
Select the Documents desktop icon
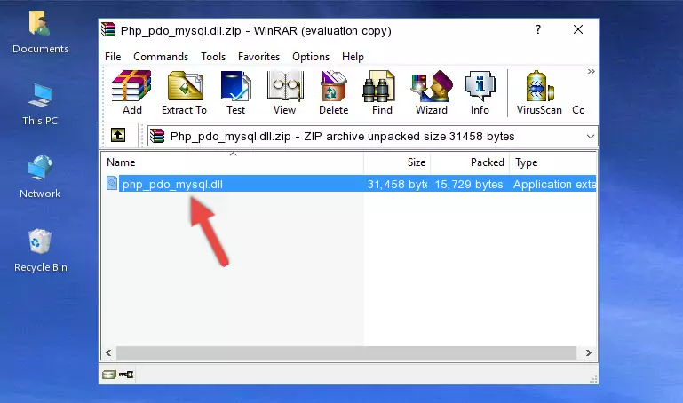pyautogui.click(x=41, y=33)
